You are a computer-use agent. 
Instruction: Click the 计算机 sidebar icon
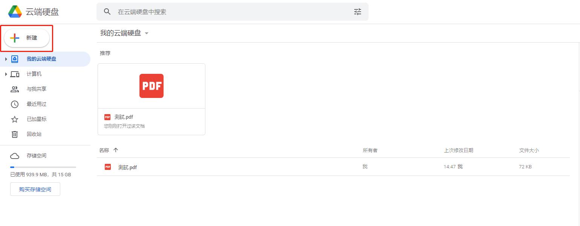point(15,74)
